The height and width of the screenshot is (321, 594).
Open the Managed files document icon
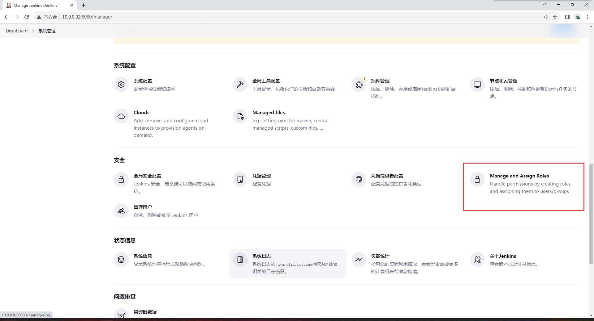pos(240,116)
